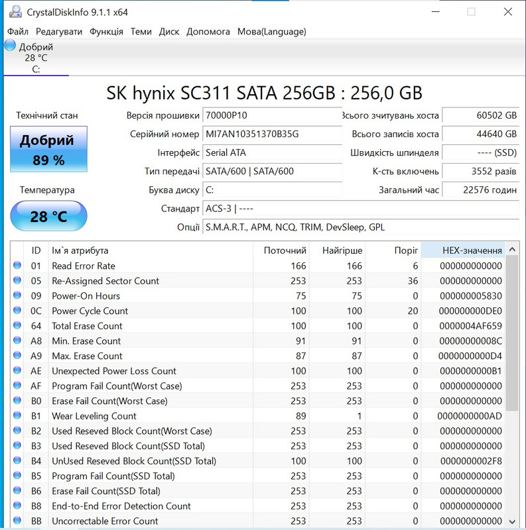Click the 28 °C temperature button
This screenshot has height=530, width=526.
(x=48, y=216)
